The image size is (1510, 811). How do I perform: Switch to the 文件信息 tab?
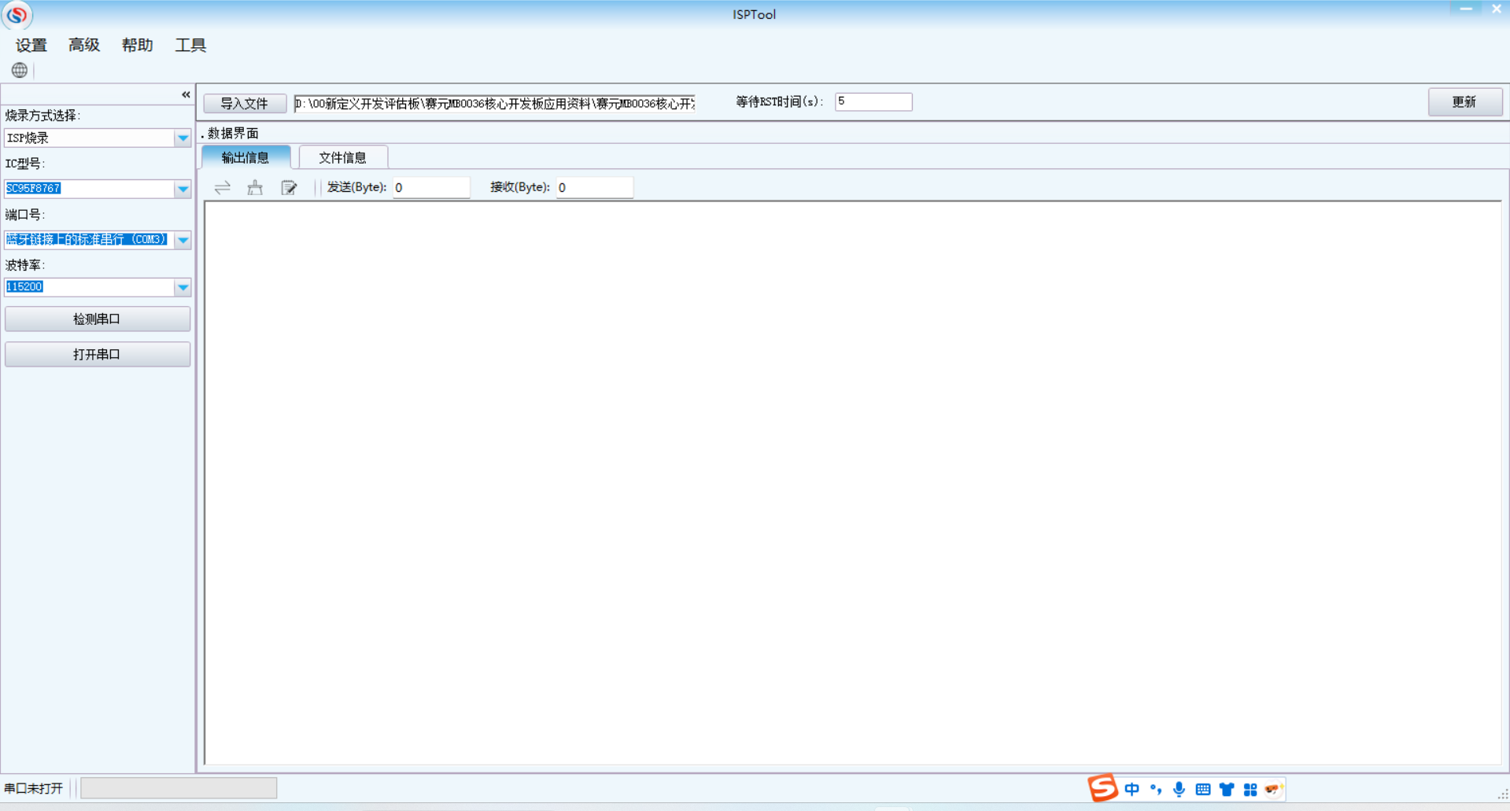[x=342, y=157]
